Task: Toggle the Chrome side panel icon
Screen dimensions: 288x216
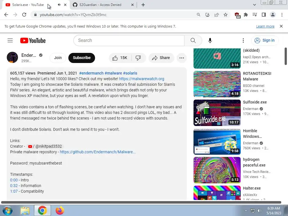Action: [x=264, y=15]
